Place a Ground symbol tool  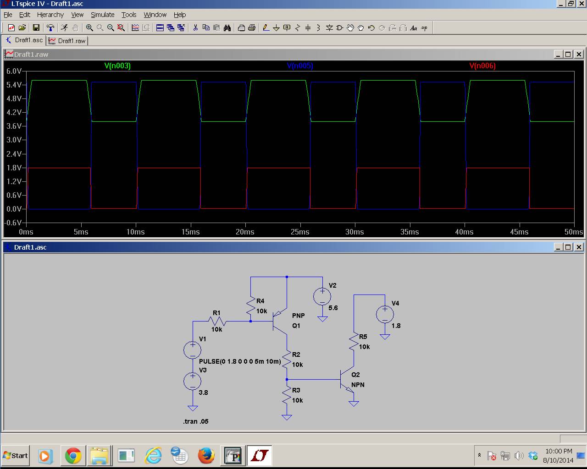click(x=277, y=28)
